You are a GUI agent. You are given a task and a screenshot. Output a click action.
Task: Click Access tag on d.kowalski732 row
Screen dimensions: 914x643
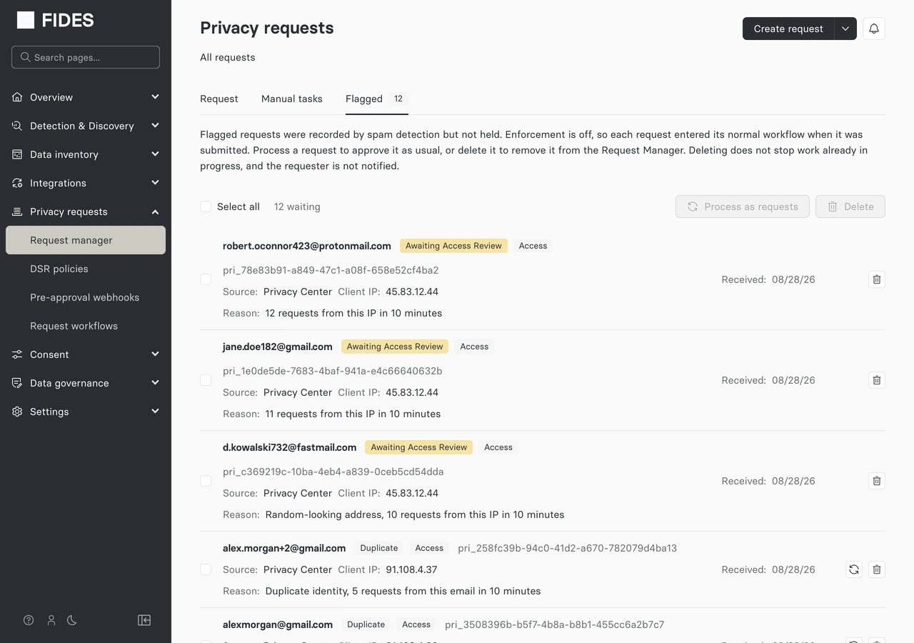tap(498, 447)
